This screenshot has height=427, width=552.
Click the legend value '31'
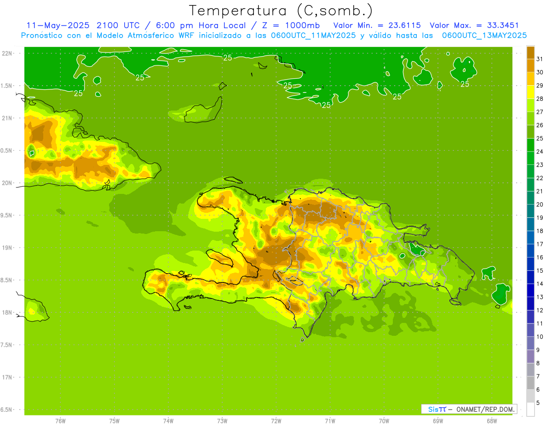point(540,59)
